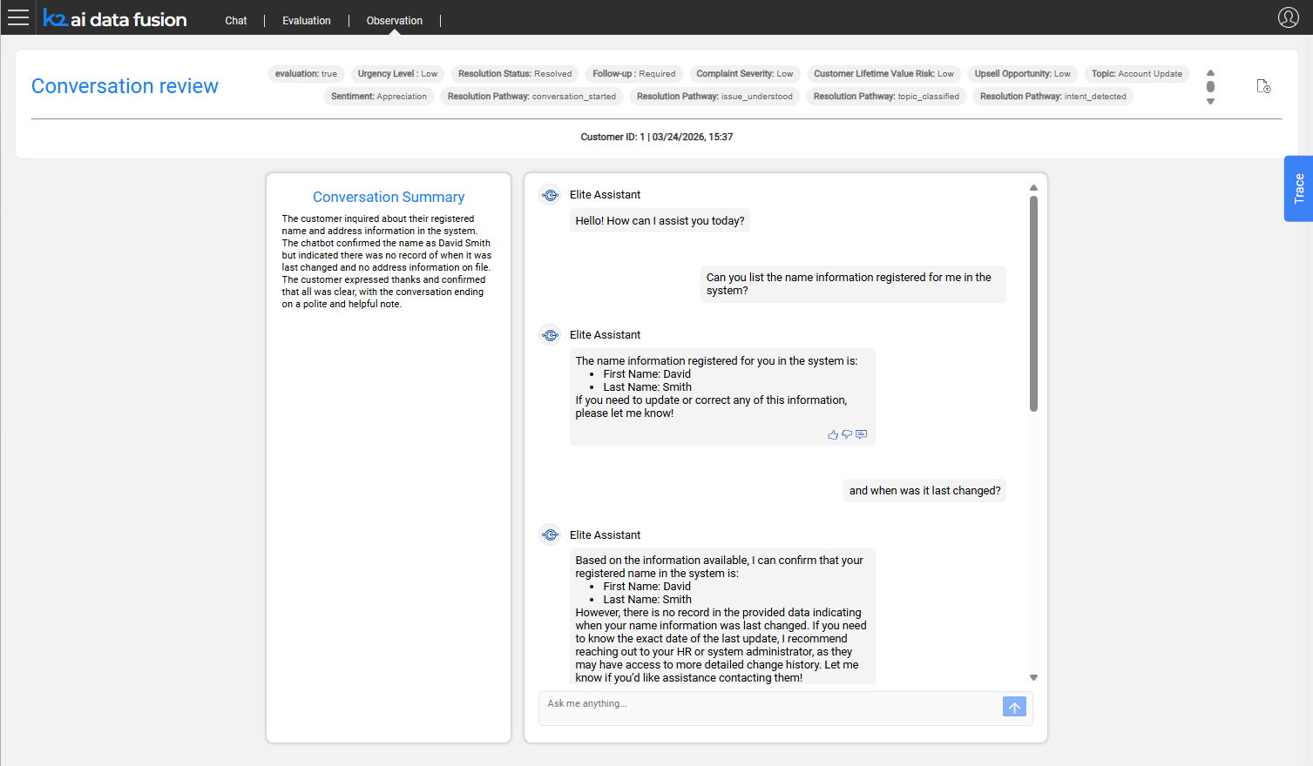Click the Upsell Opportunity: Low tag
The height and width of the screenshot is (766, 1313).
pos(1023,74)
